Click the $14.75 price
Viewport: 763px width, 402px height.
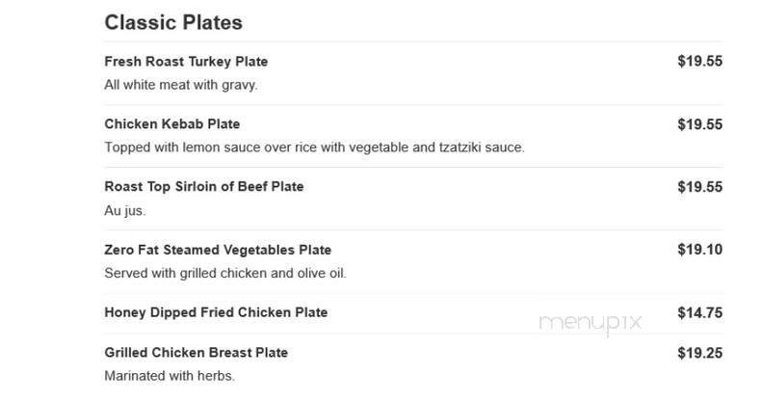pyautogui.click(x=699, y=313)
